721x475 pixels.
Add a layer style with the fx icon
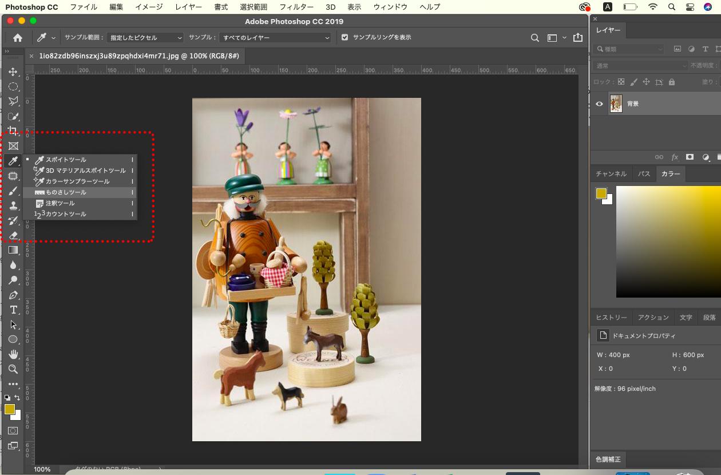pos(675,157)
